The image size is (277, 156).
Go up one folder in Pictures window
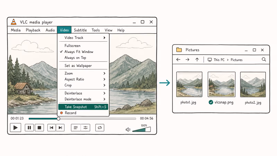pos(197,60)
